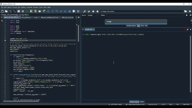Screen dimensions: 192x108
Task: Click the code analysis warning icon in gutter
Action: point(2,21)
